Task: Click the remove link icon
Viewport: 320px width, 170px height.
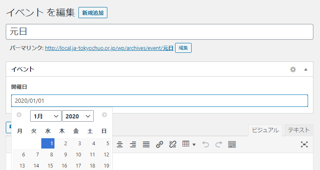Action: (173, 144)
